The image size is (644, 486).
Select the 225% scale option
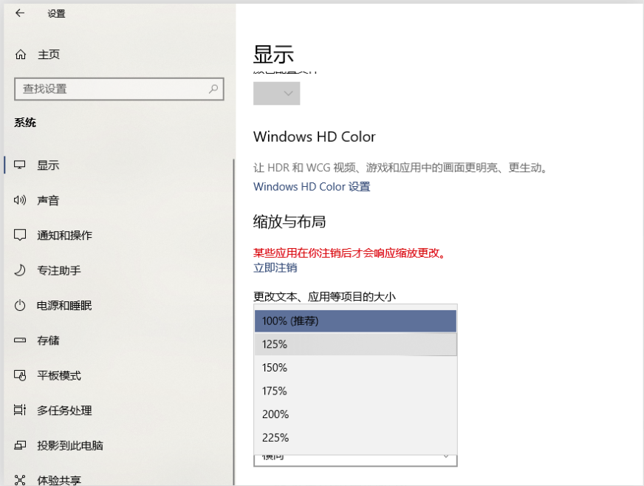[355, 438]
